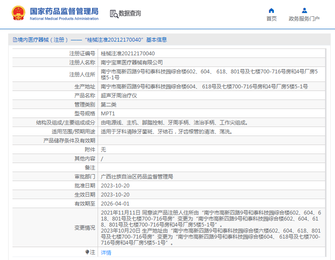Click the 备注 row label
Screen dimensions: 335x260
(x=90, y=168)
